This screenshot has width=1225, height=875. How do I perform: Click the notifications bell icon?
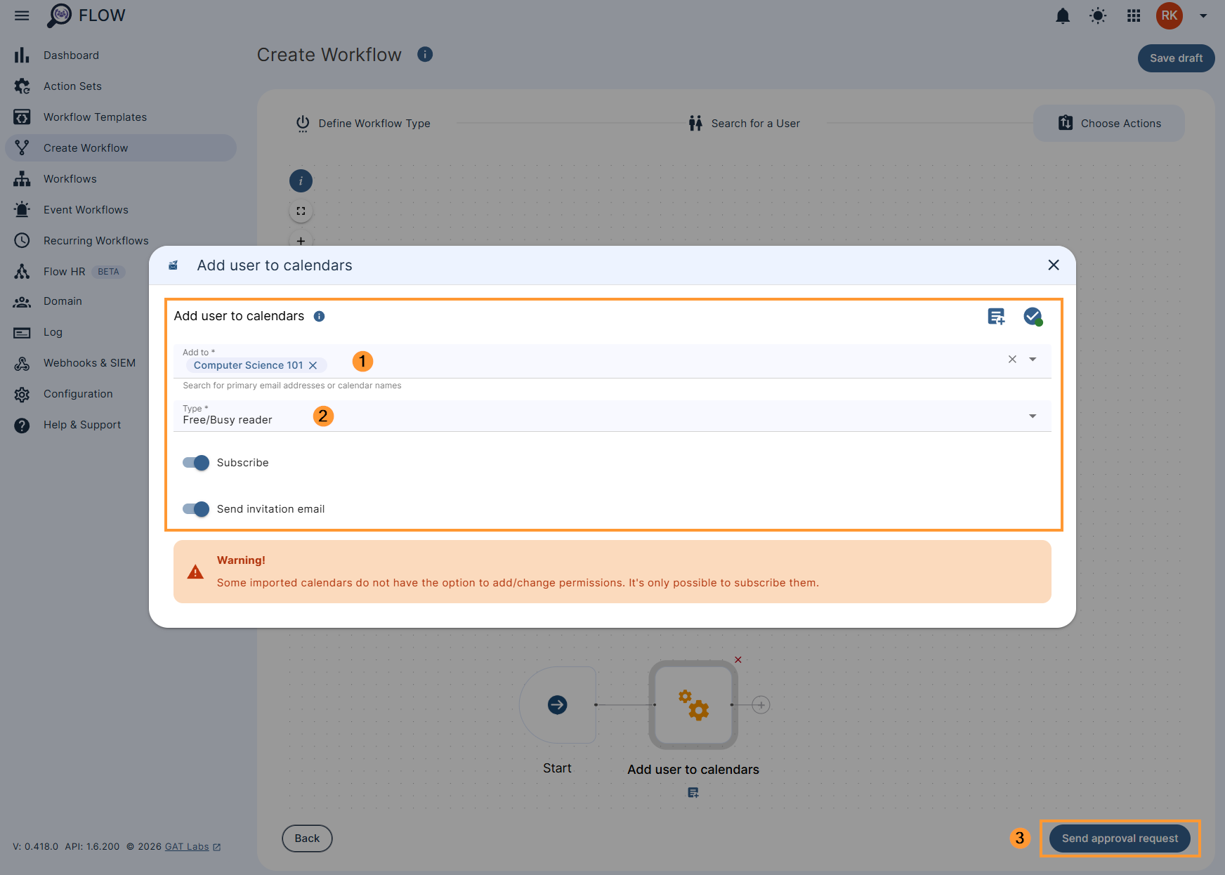coord(1063,15)
